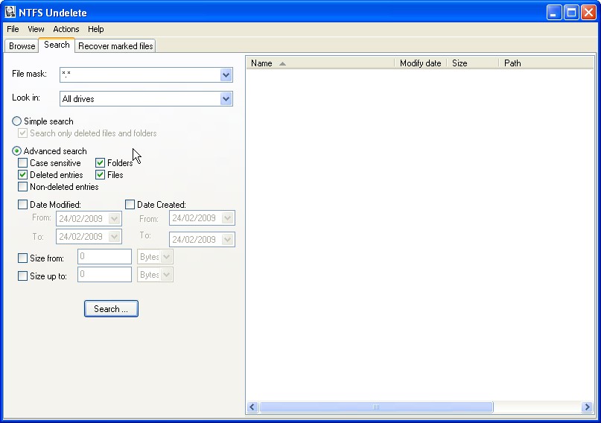Open Date Modified To date picker
Image resolution: width=601 pixels, height=423 pixels.
[114, 237]
